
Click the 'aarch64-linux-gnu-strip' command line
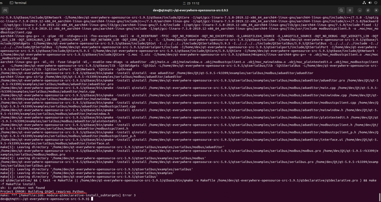[x=91, y=77]
